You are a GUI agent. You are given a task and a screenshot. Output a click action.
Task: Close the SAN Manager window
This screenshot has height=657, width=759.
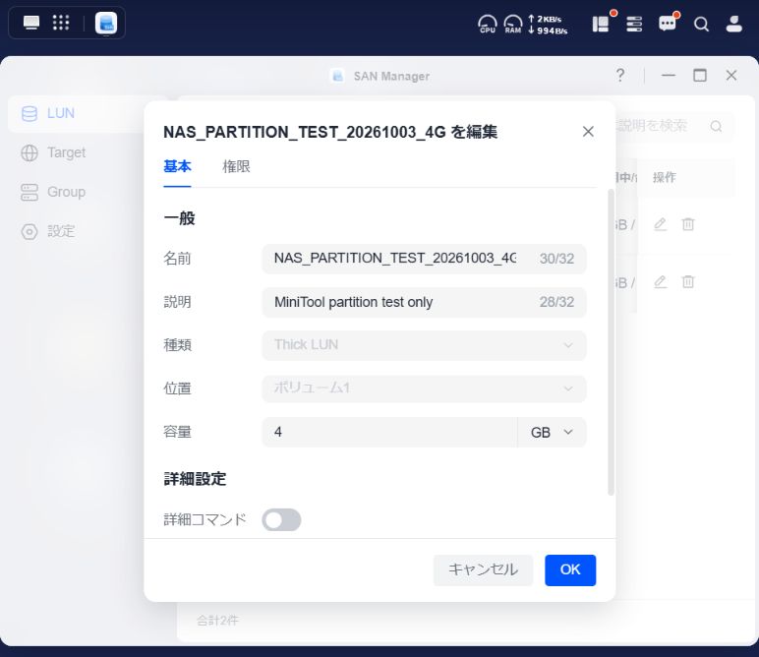(x=731, y=75)
